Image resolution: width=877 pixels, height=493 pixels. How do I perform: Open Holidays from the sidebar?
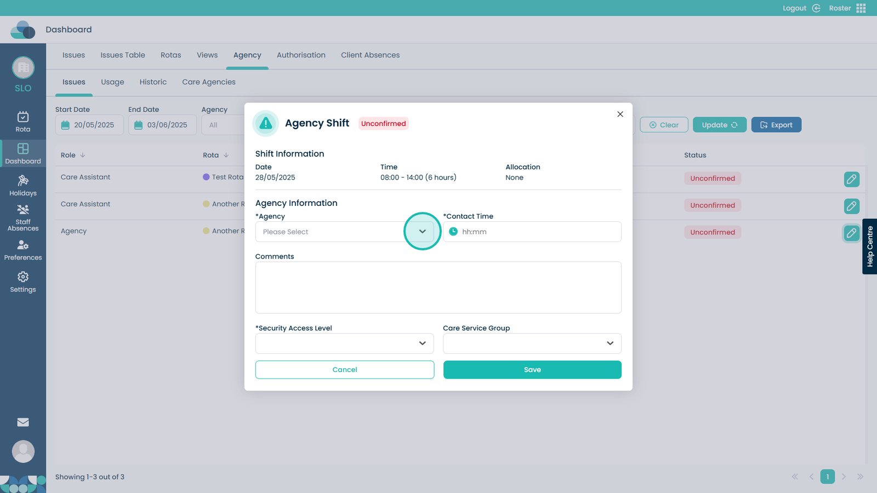pos(23,186)
